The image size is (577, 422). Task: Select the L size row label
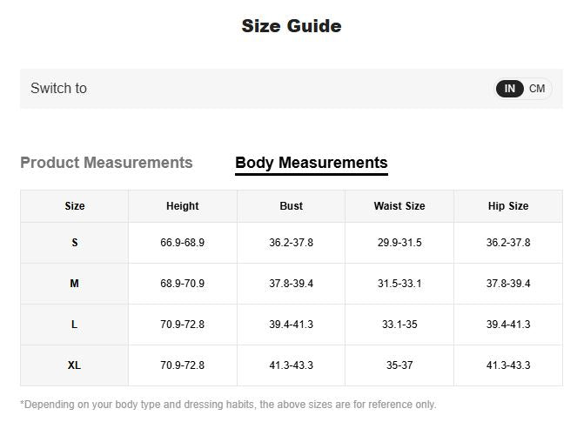pos(75,325)
